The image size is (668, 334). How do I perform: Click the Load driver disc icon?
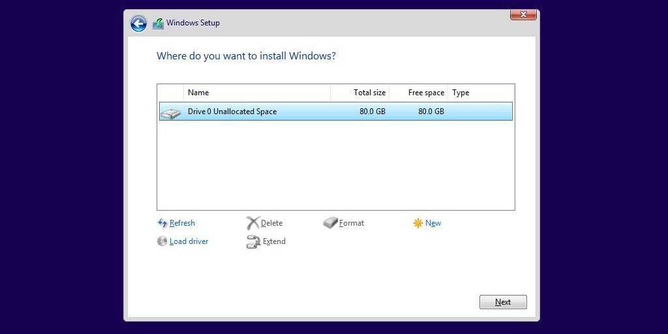click(162, 241)
